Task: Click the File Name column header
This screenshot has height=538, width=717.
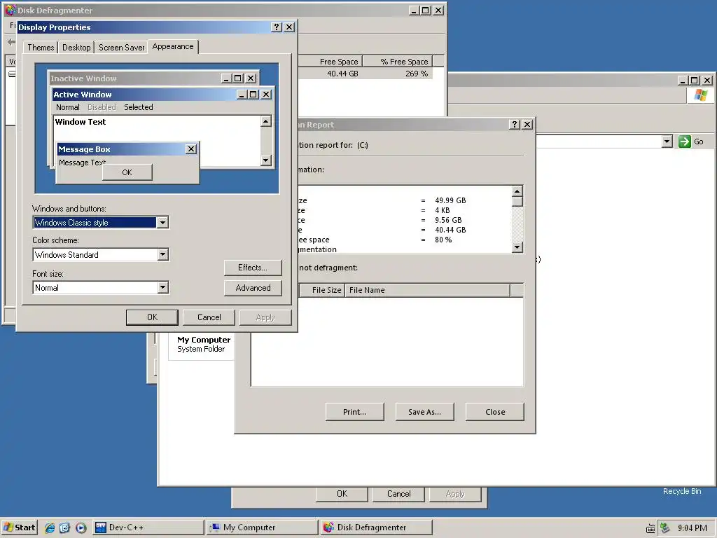Action: (x=427, y=290)
